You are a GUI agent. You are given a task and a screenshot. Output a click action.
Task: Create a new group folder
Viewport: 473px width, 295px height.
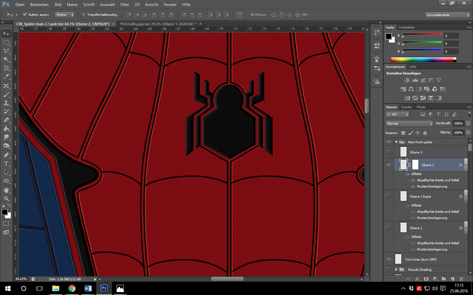click(x=444, y=279)
